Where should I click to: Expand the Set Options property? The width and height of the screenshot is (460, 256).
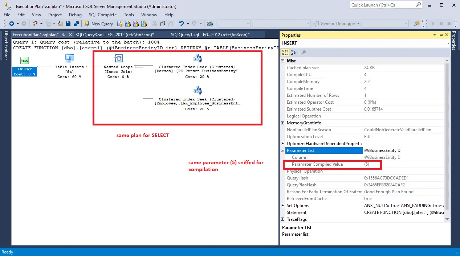[x=283, y=206]
